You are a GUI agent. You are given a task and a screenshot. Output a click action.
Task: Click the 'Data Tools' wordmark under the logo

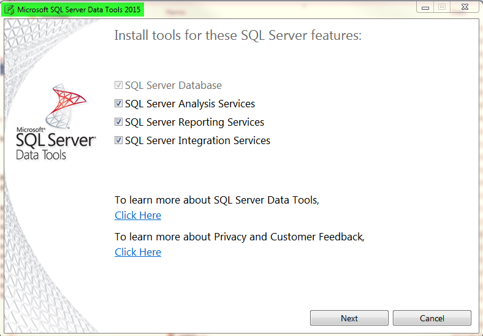41,155
